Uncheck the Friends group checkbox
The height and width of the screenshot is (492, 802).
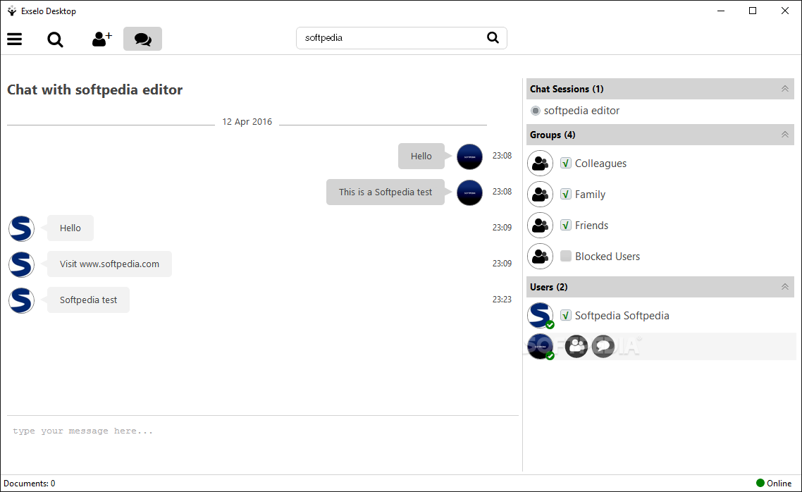pos(566,225)
